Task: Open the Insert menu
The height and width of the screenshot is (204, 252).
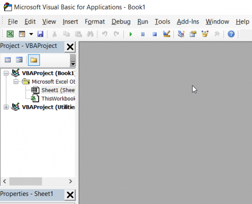Action: click(70, 22)
